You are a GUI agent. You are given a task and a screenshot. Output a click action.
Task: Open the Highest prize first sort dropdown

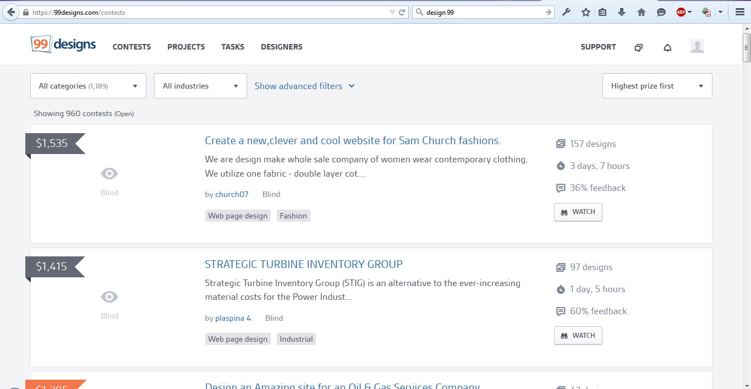657,86
